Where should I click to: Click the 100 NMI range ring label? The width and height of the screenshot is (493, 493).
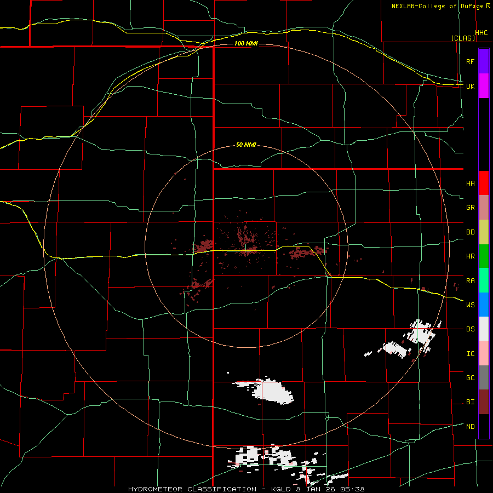tap(246, 43)
